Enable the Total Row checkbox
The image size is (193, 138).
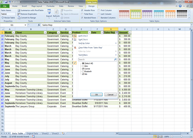coord(82,14)
